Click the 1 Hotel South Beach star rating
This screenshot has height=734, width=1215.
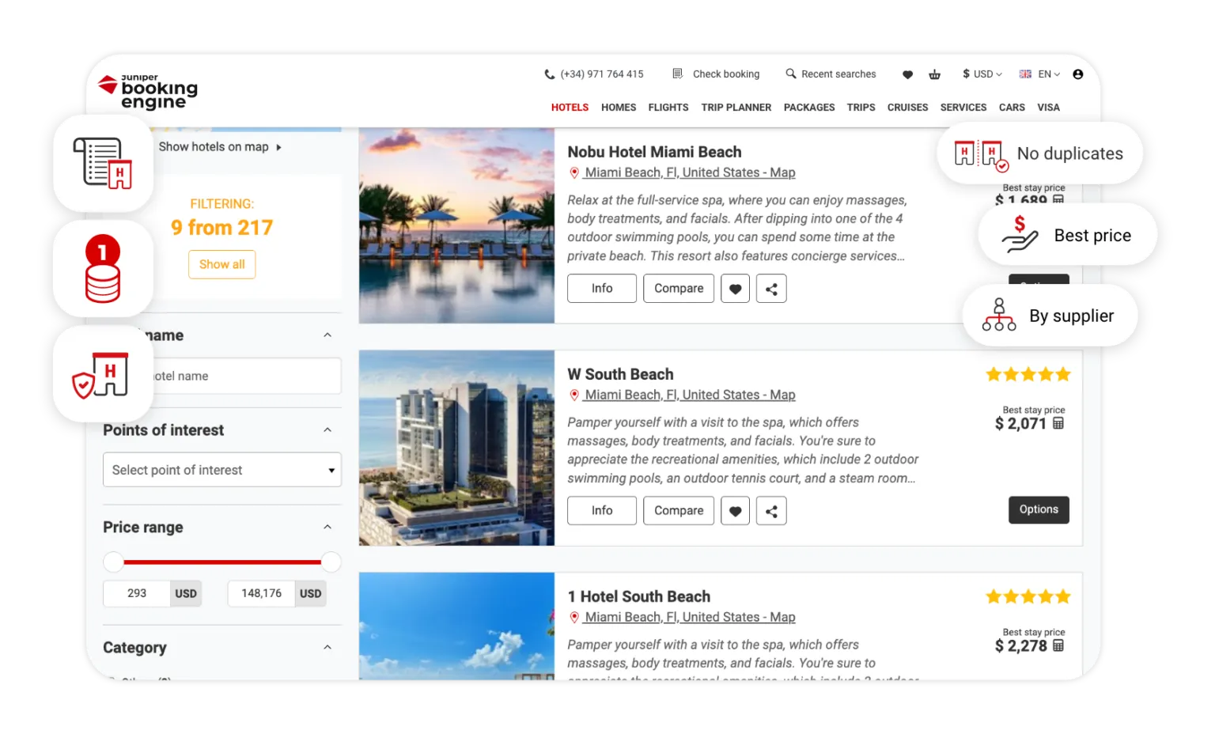[1028, 597]
